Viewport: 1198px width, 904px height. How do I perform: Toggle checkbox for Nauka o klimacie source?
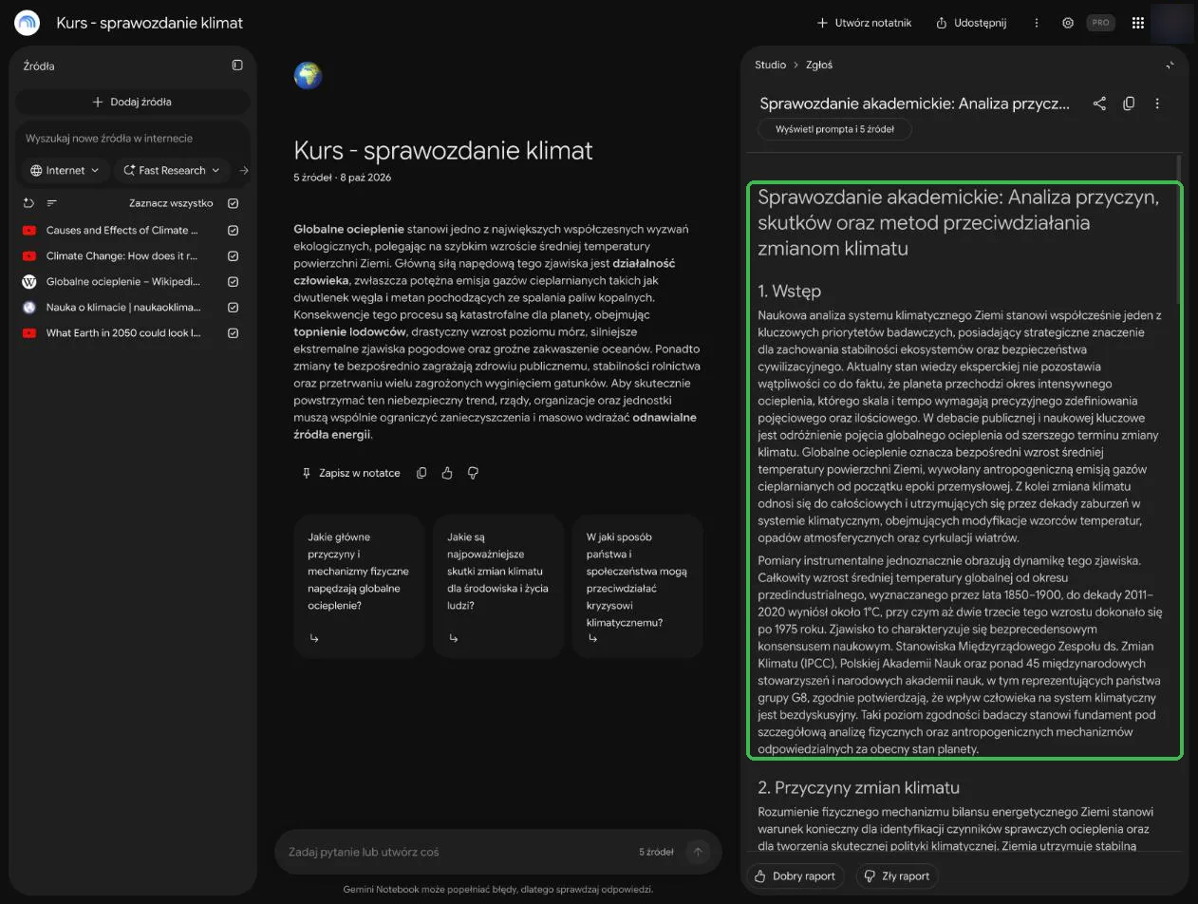(x=234, y=307)
